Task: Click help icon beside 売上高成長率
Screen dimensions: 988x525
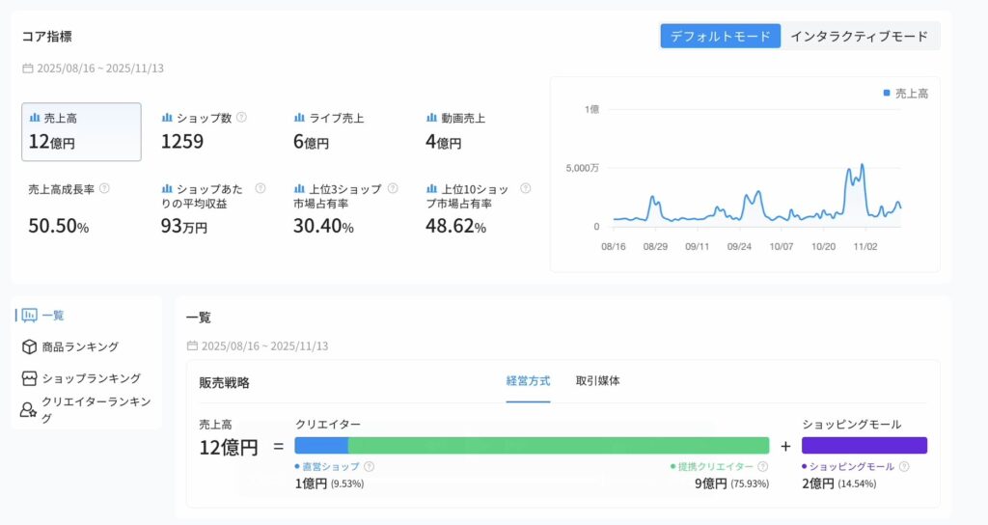Action: 104,188
